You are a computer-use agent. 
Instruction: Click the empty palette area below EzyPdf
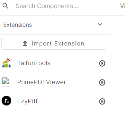pos(56,118)
